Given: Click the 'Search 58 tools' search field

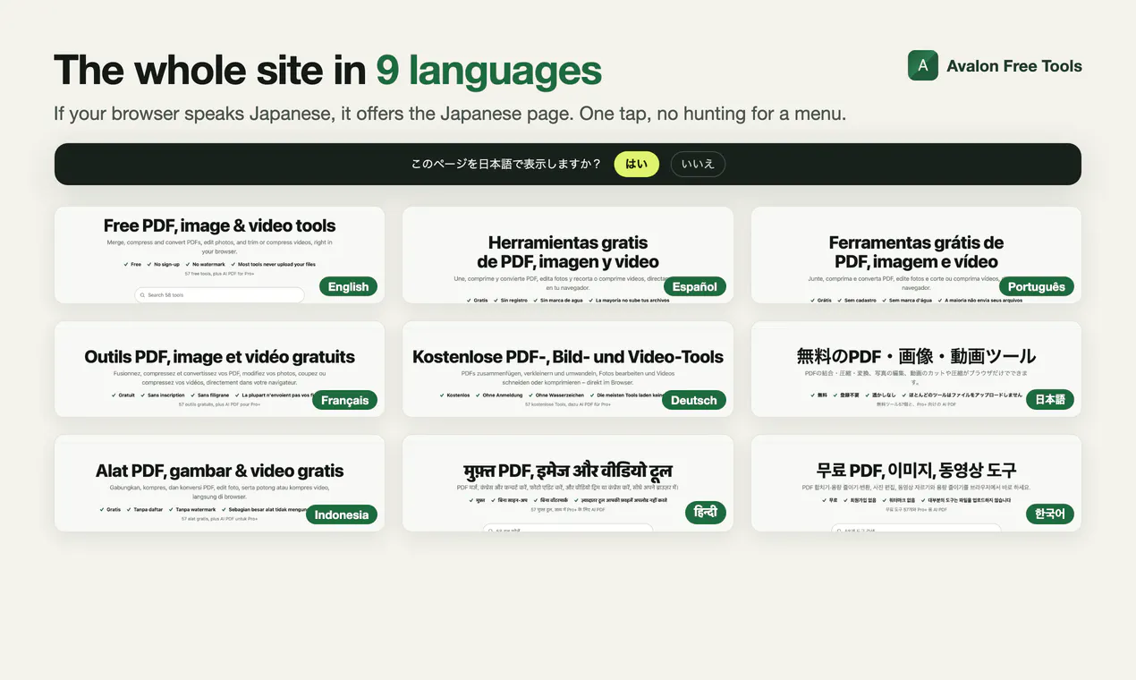Looking at the screenshot, I should coord(219,294).
